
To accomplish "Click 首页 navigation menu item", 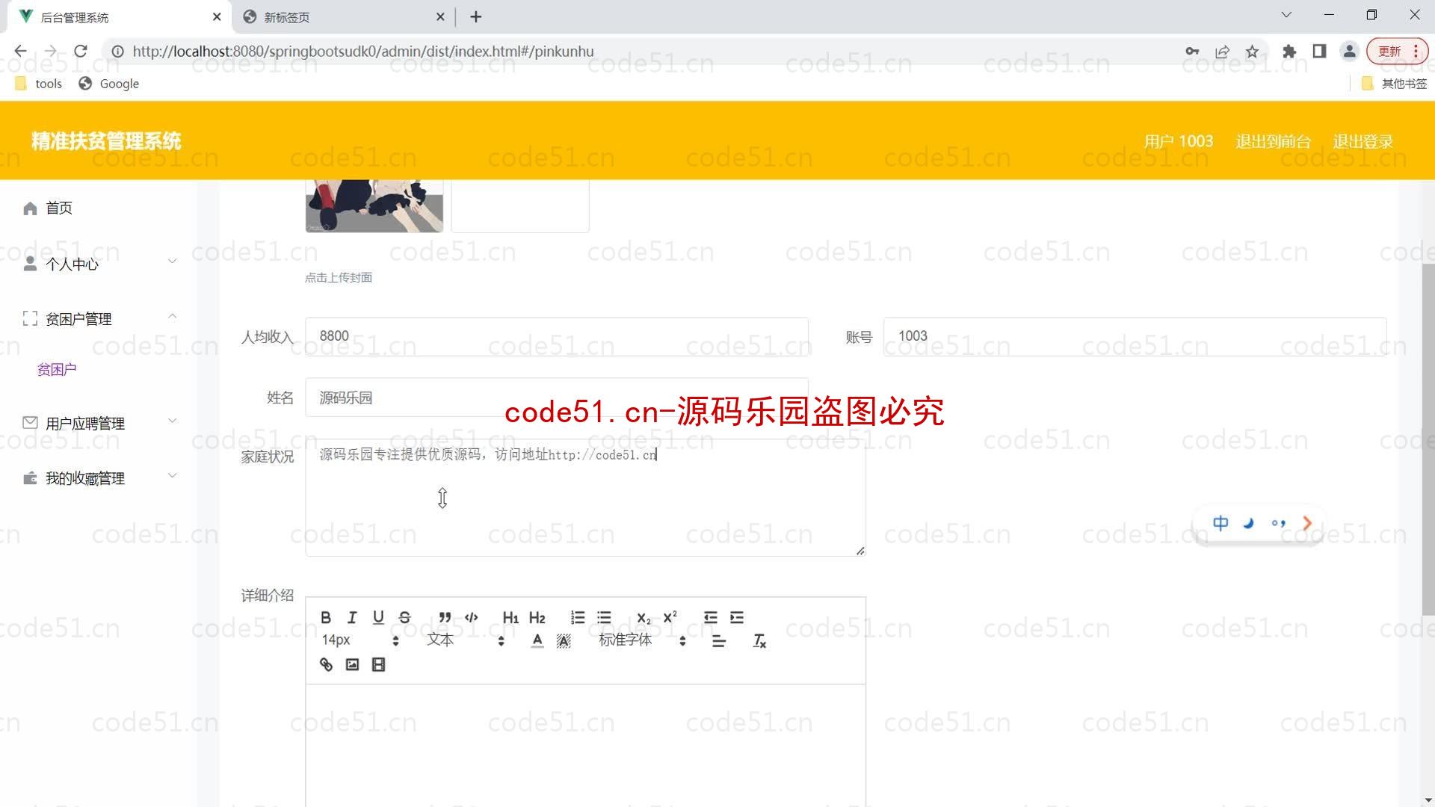I will click(59, 208).
